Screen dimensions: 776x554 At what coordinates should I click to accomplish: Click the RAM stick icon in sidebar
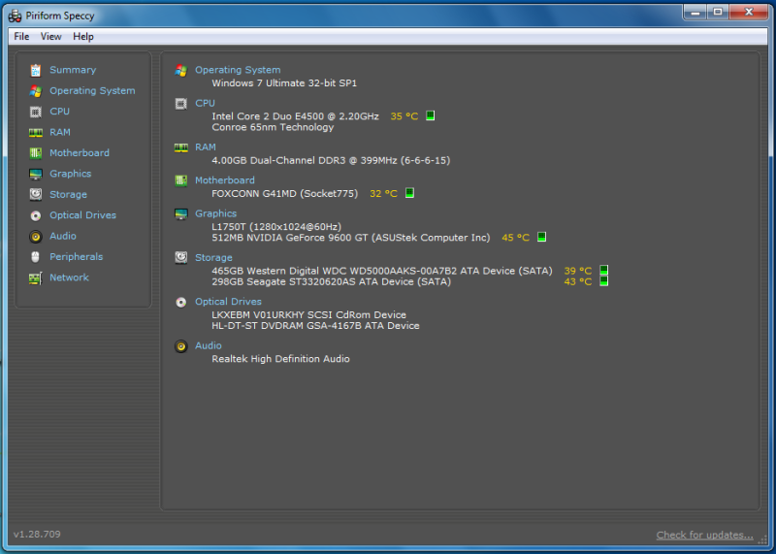click(x=35, y=133)
